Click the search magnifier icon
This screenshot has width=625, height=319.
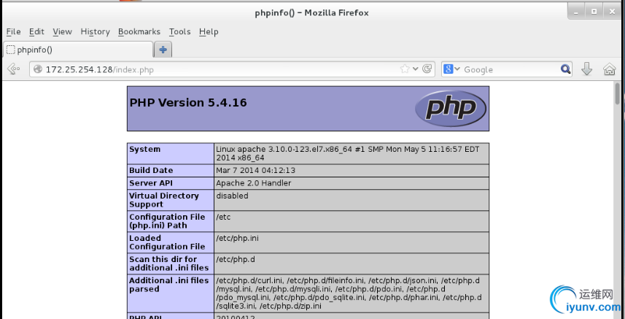(565, 69)
